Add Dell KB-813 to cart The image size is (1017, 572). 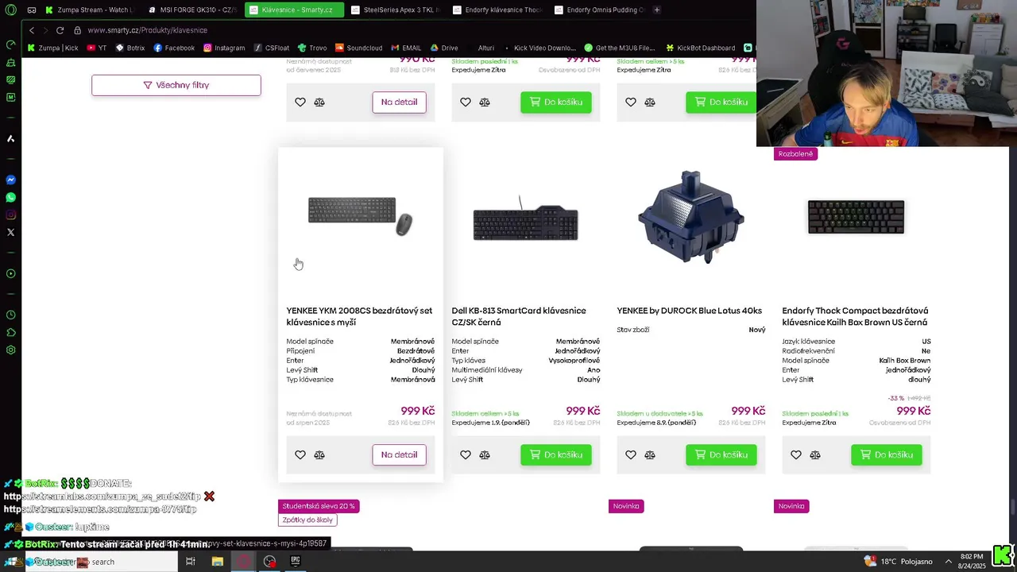(556, 454)
